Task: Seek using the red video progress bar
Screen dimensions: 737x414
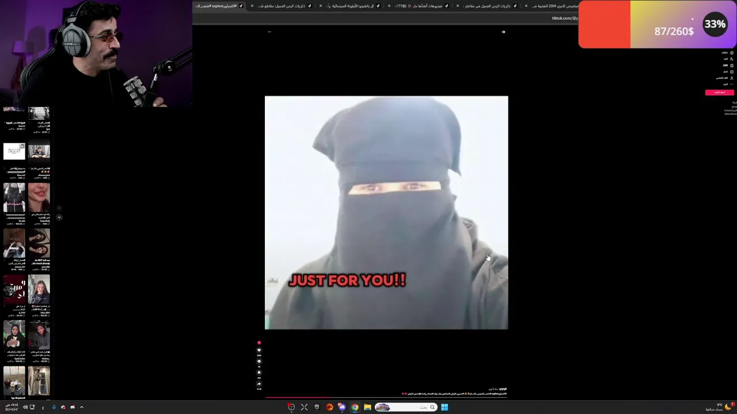Action: click(x=386, y=397)
